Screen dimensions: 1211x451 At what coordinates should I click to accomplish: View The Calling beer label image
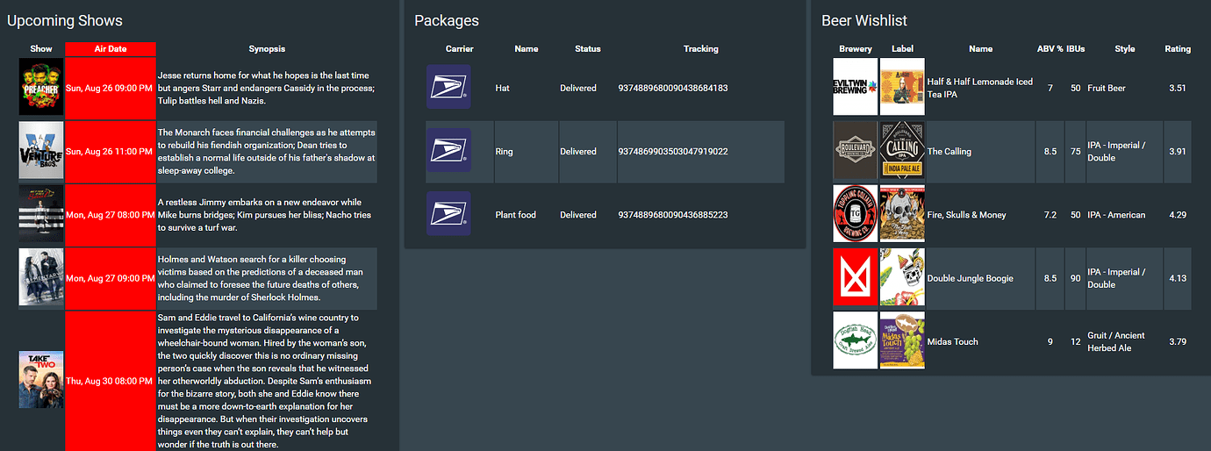(x=902, y=151)
